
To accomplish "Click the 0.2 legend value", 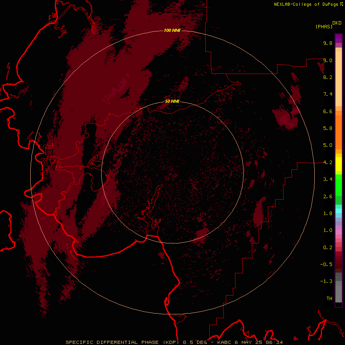I will tap(328, 248).
